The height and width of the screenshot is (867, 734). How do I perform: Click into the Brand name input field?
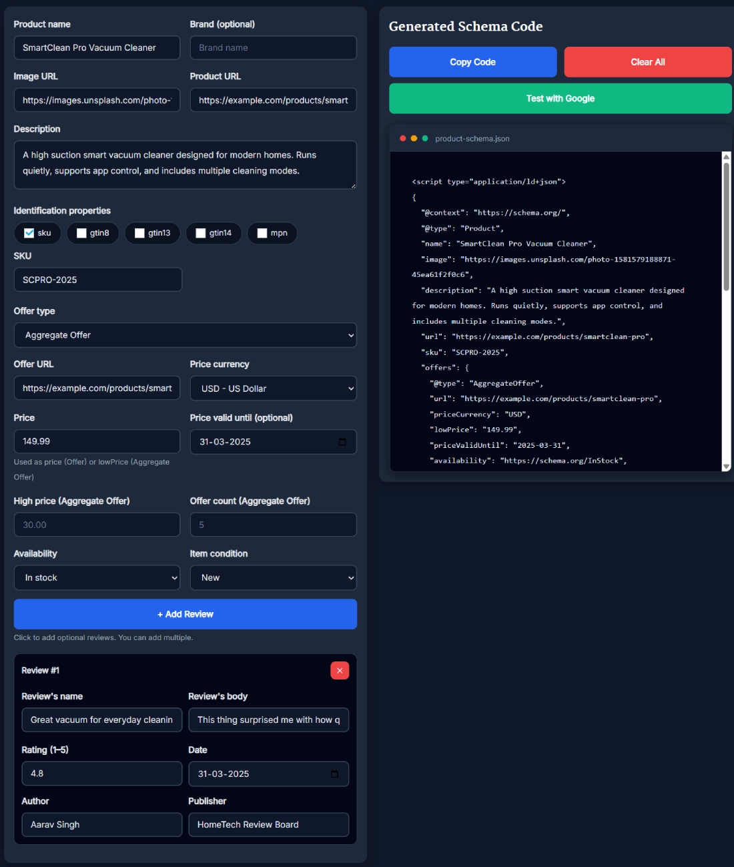273,47
